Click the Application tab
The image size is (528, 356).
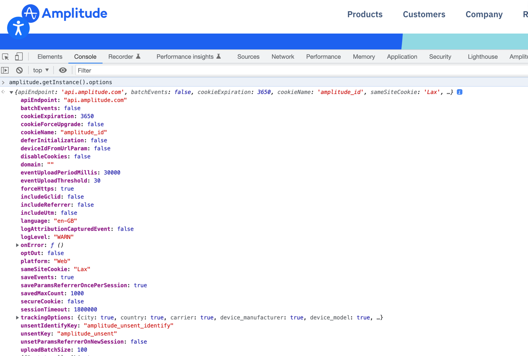coord(402,57)
